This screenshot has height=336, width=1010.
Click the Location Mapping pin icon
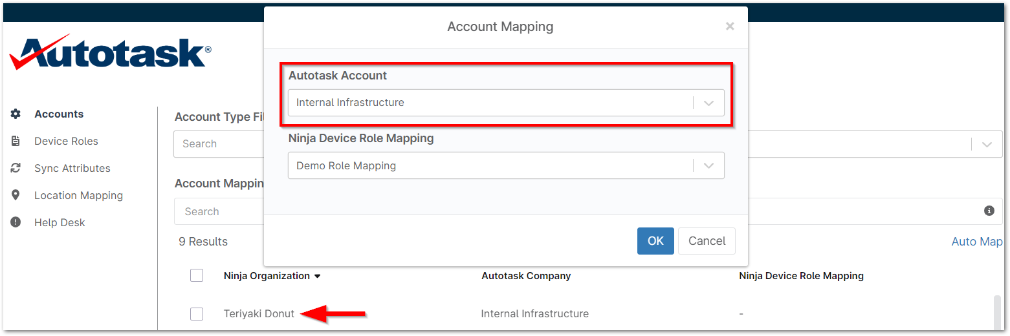point(16,195)
